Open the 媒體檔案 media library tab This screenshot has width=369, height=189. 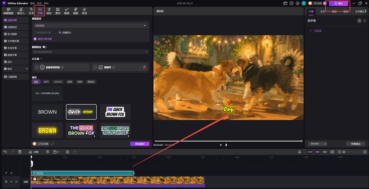click(8, 11)
